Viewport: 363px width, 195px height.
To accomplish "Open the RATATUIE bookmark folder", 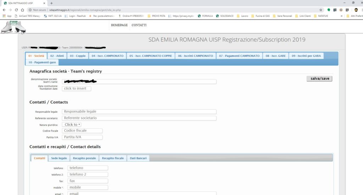I will 321,16.
